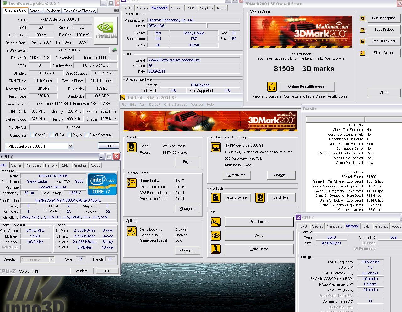This screenshot has height=312, width=402.
Task: Open the File menu in 3DMark2001 SE
Action: [124, 105]
